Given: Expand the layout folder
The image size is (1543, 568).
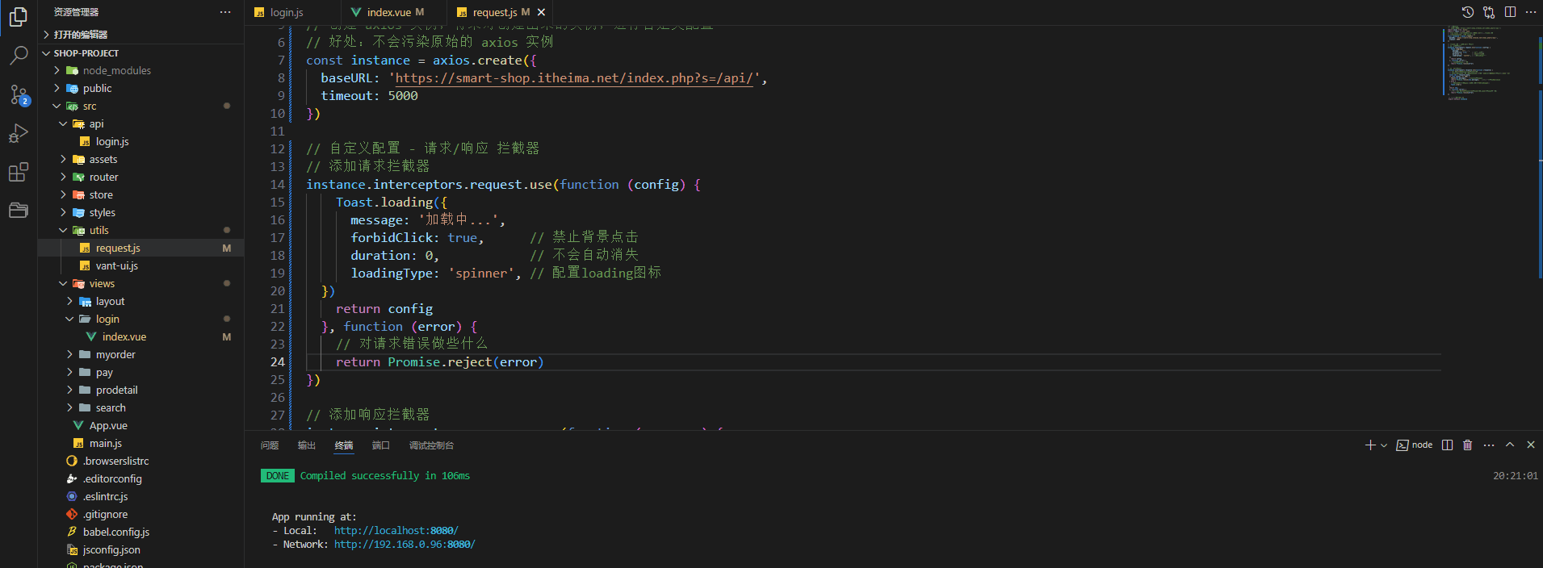Looking at the screenshot, I should pos(141,301).
